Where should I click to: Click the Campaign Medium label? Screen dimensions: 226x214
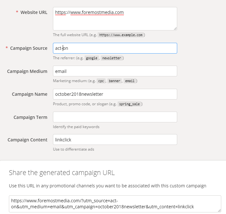27,71
